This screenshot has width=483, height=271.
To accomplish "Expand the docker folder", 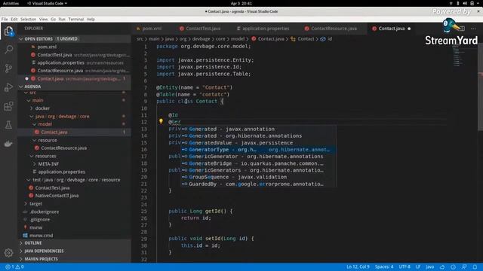I will (32, 108).
